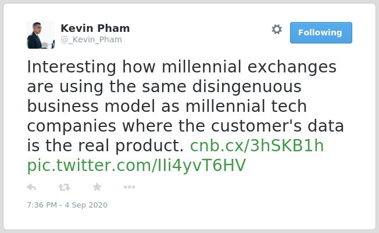Click the word "companies" in the tweet text
The width and height of the screenshot is (379, 233).
pyautogui.click(x=71, y=126)
